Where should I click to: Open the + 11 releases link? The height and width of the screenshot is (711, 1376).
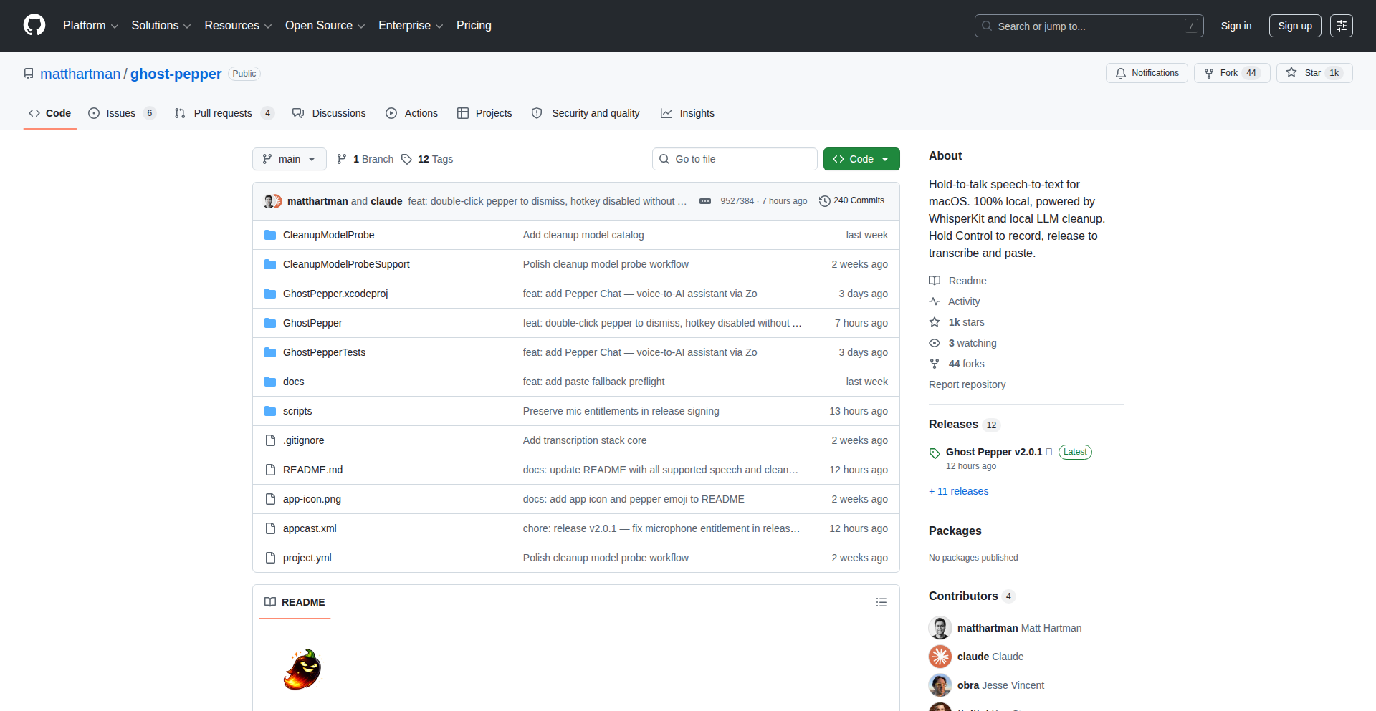[958, 491]
